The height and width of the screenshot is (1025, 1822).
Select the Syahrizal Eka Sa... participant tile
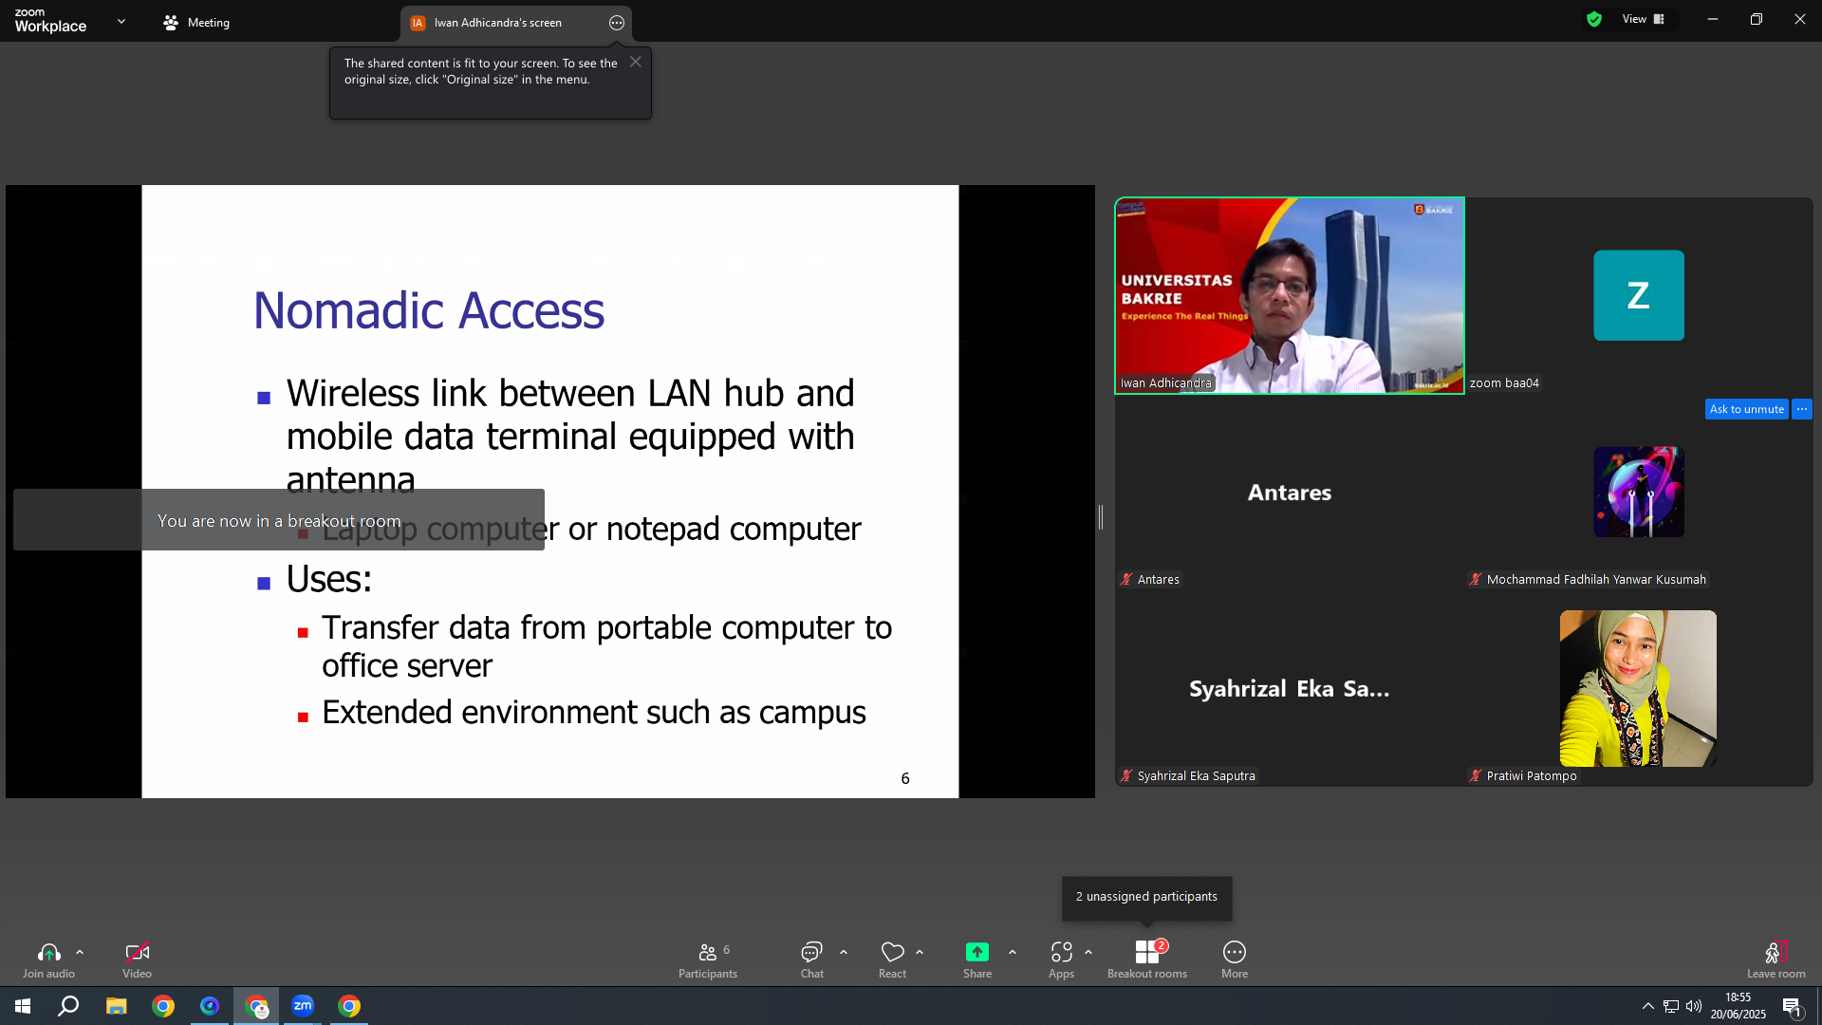(x=1290, y=688)
